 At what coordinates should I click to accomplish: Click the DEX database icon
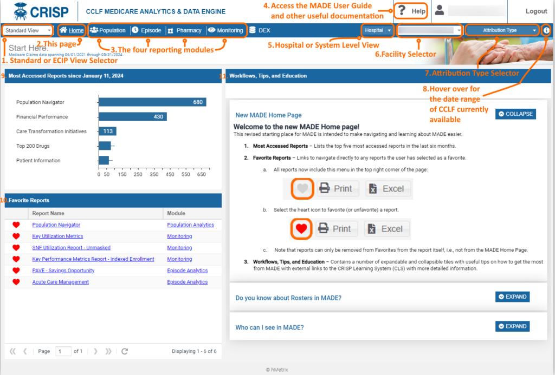[x=252, y=31]
